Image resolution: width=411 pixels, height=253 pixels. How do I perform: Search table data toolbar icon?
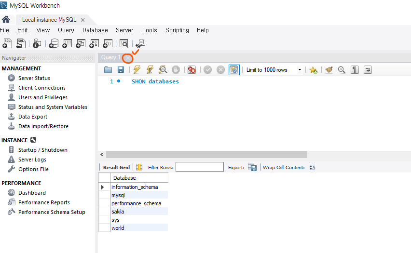click(123, 43)
